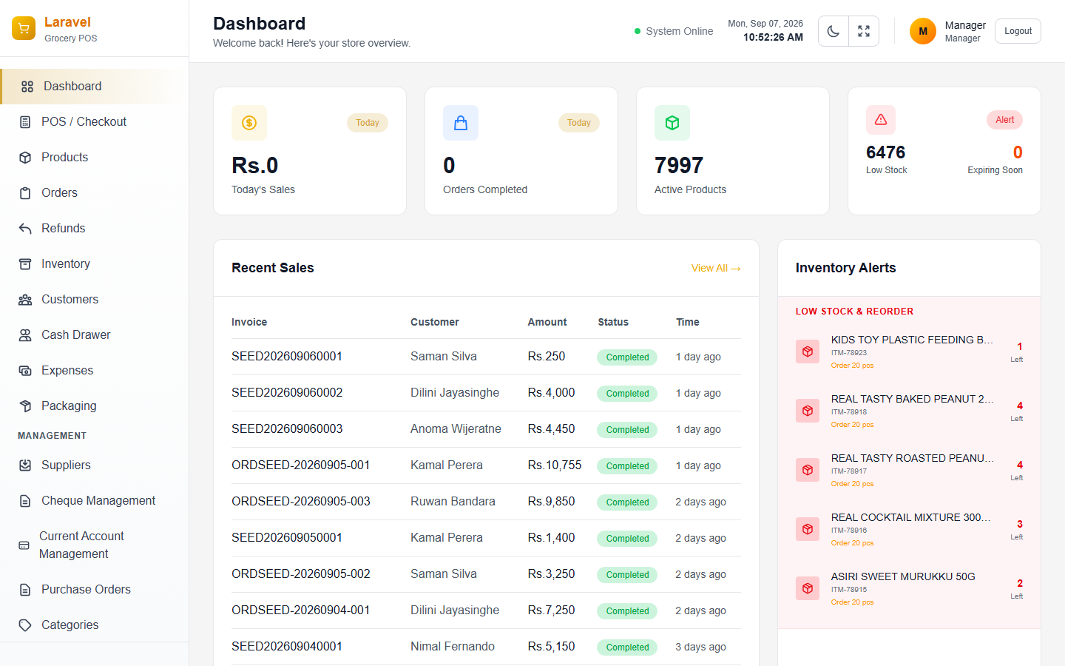Open the Products page
The image size is (1065, 666).
click(x=95, y=158)
